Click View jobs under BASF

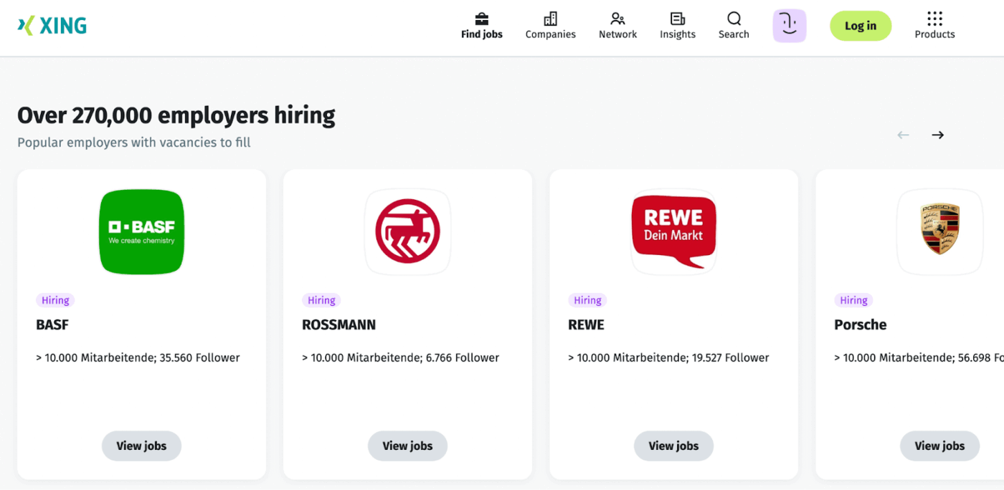click(x=141, y=446)
